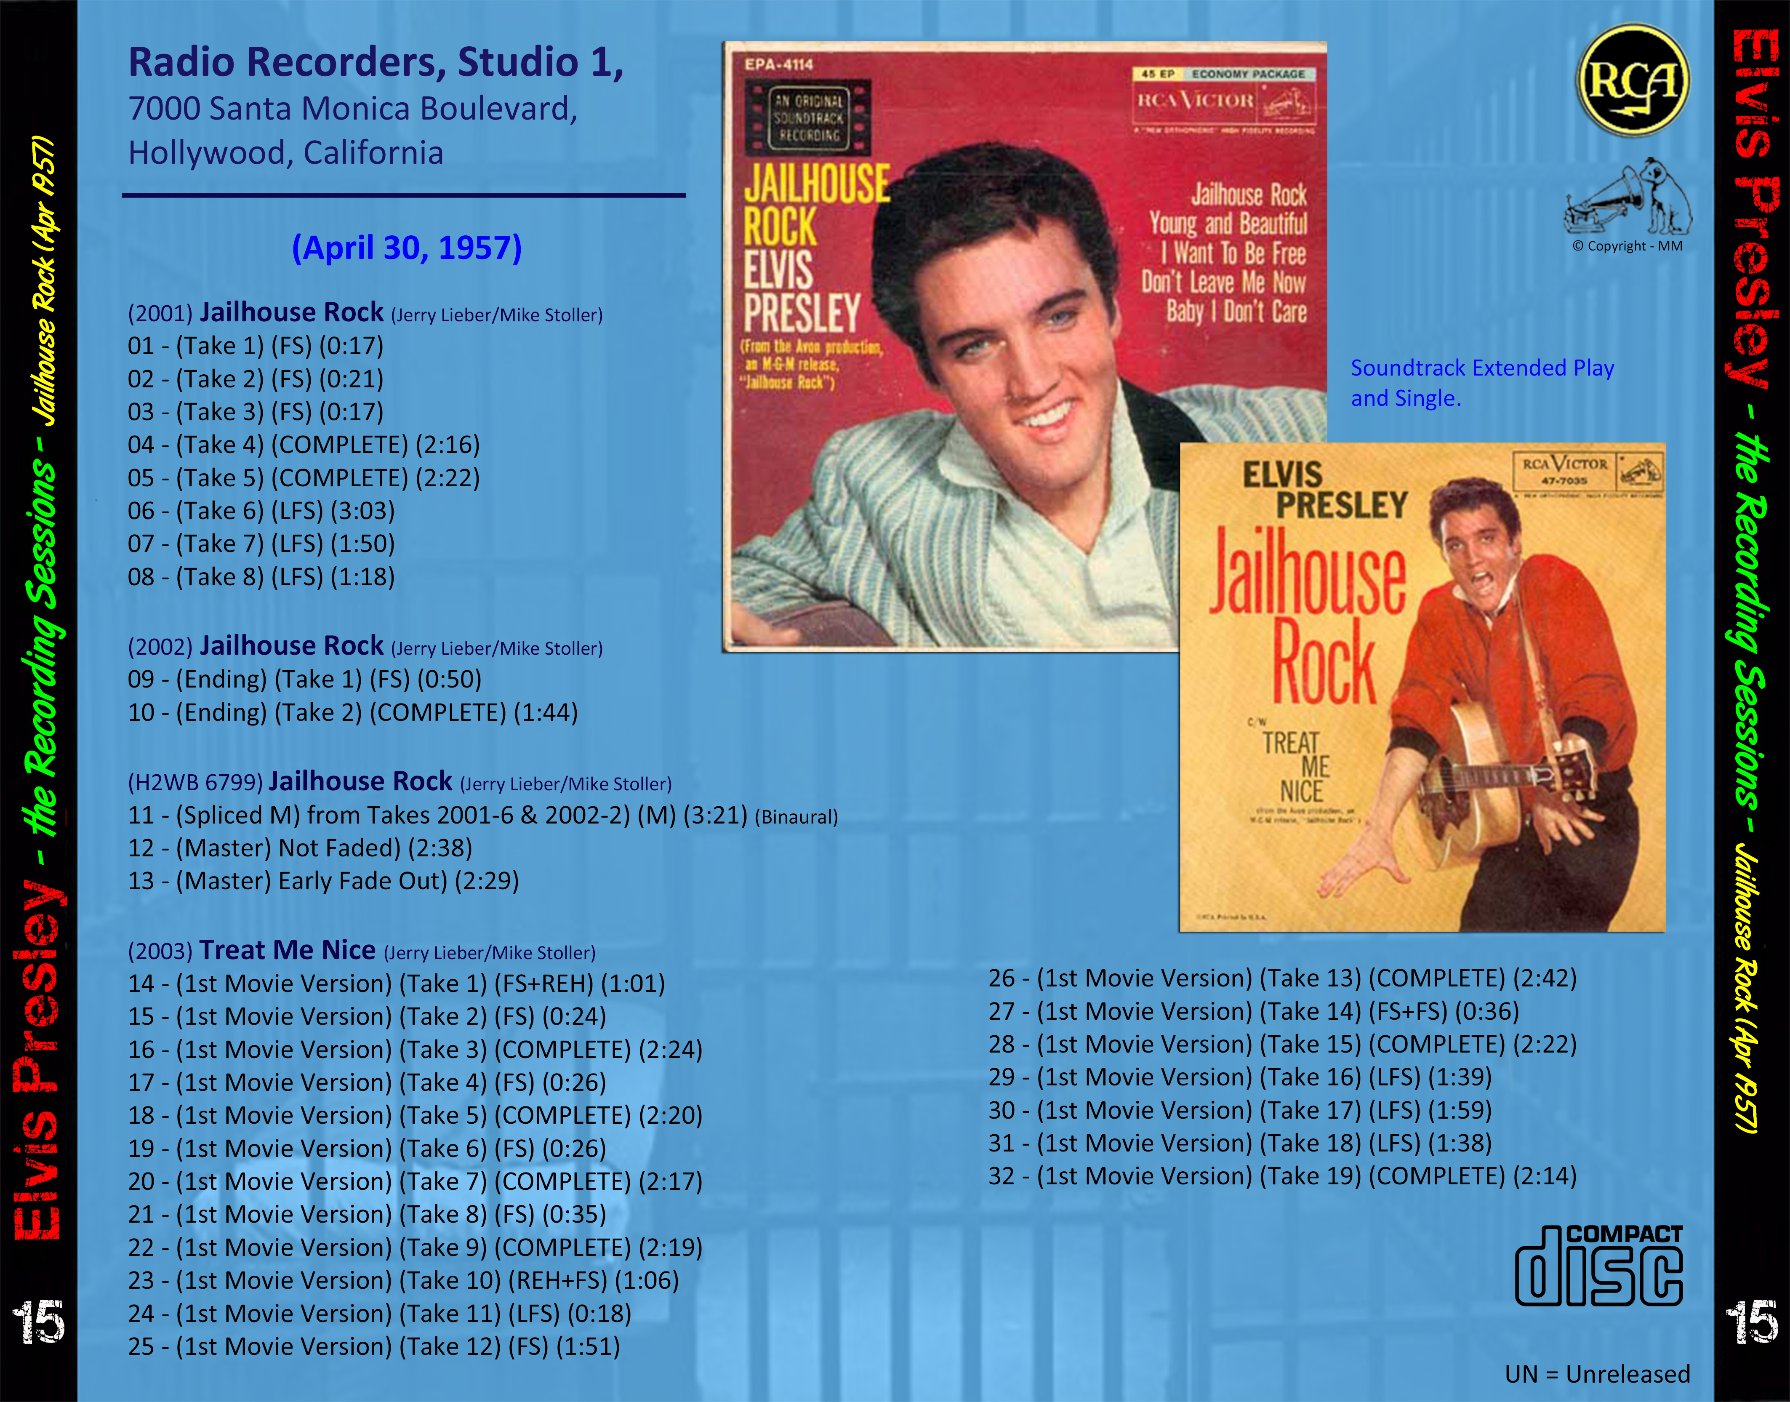The width and height of the screenshot is (1790, 1402).
Task: Click track 05 - (Take 5) (COMPLETE) (2:22)
Action: (304, 478)
